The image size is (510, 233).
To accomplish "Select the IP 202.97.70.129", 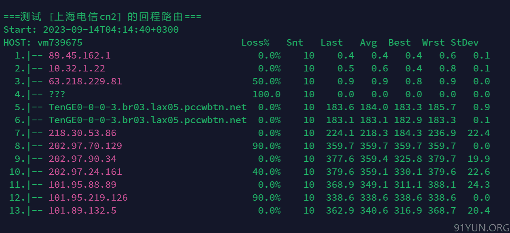I will point(85,146).
